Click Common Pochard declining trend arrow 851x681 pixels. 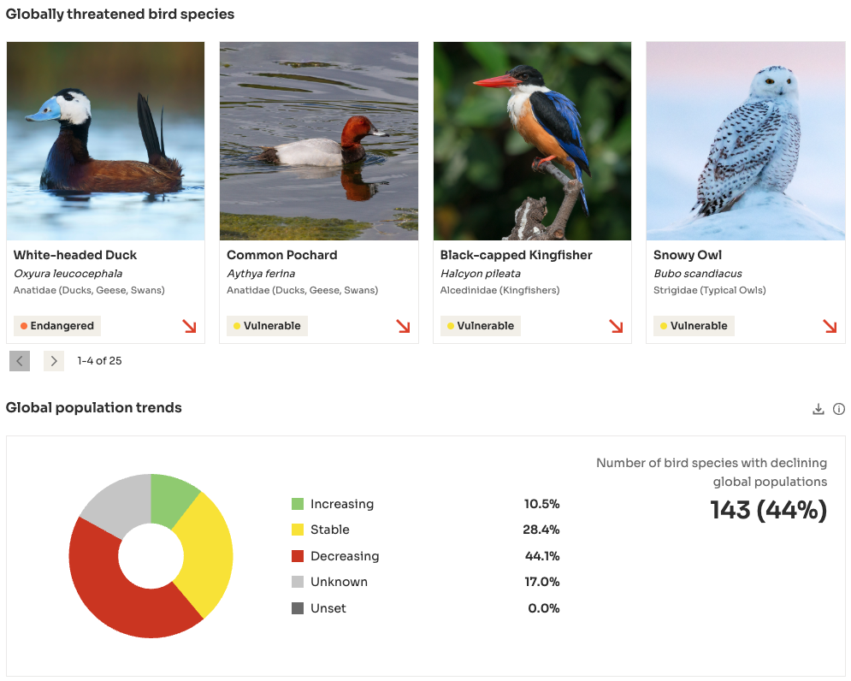pyautogui.click(x=403, y=326)
